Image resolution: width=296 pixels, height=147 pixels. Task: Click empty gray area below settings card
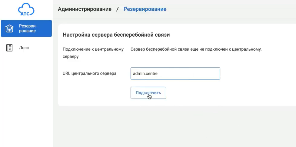point(176,127)
